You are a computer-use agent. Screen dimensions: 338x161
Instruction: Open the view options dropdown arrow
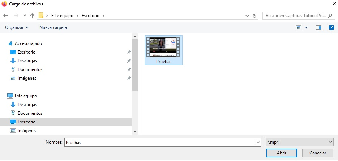[307, 27]
